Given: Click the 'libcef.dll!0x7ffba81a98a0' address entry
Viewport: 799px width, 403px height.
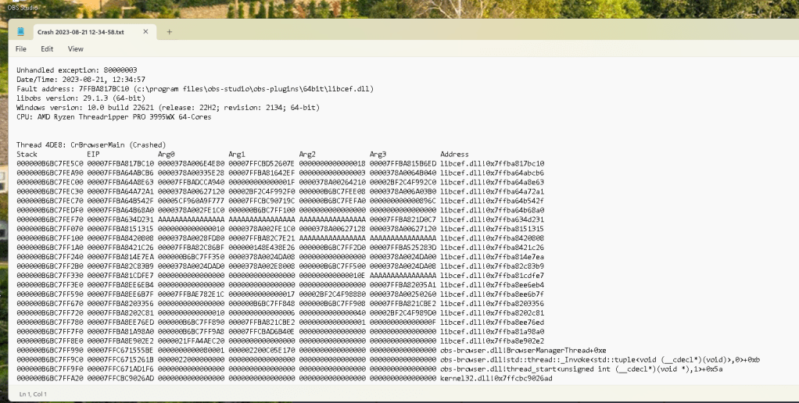Looking at the screenshot, I should (493, 332).
